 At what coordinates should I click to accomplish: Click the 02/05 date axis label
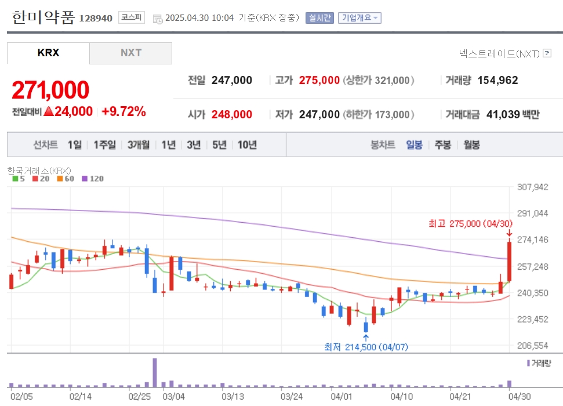point(21,397)
